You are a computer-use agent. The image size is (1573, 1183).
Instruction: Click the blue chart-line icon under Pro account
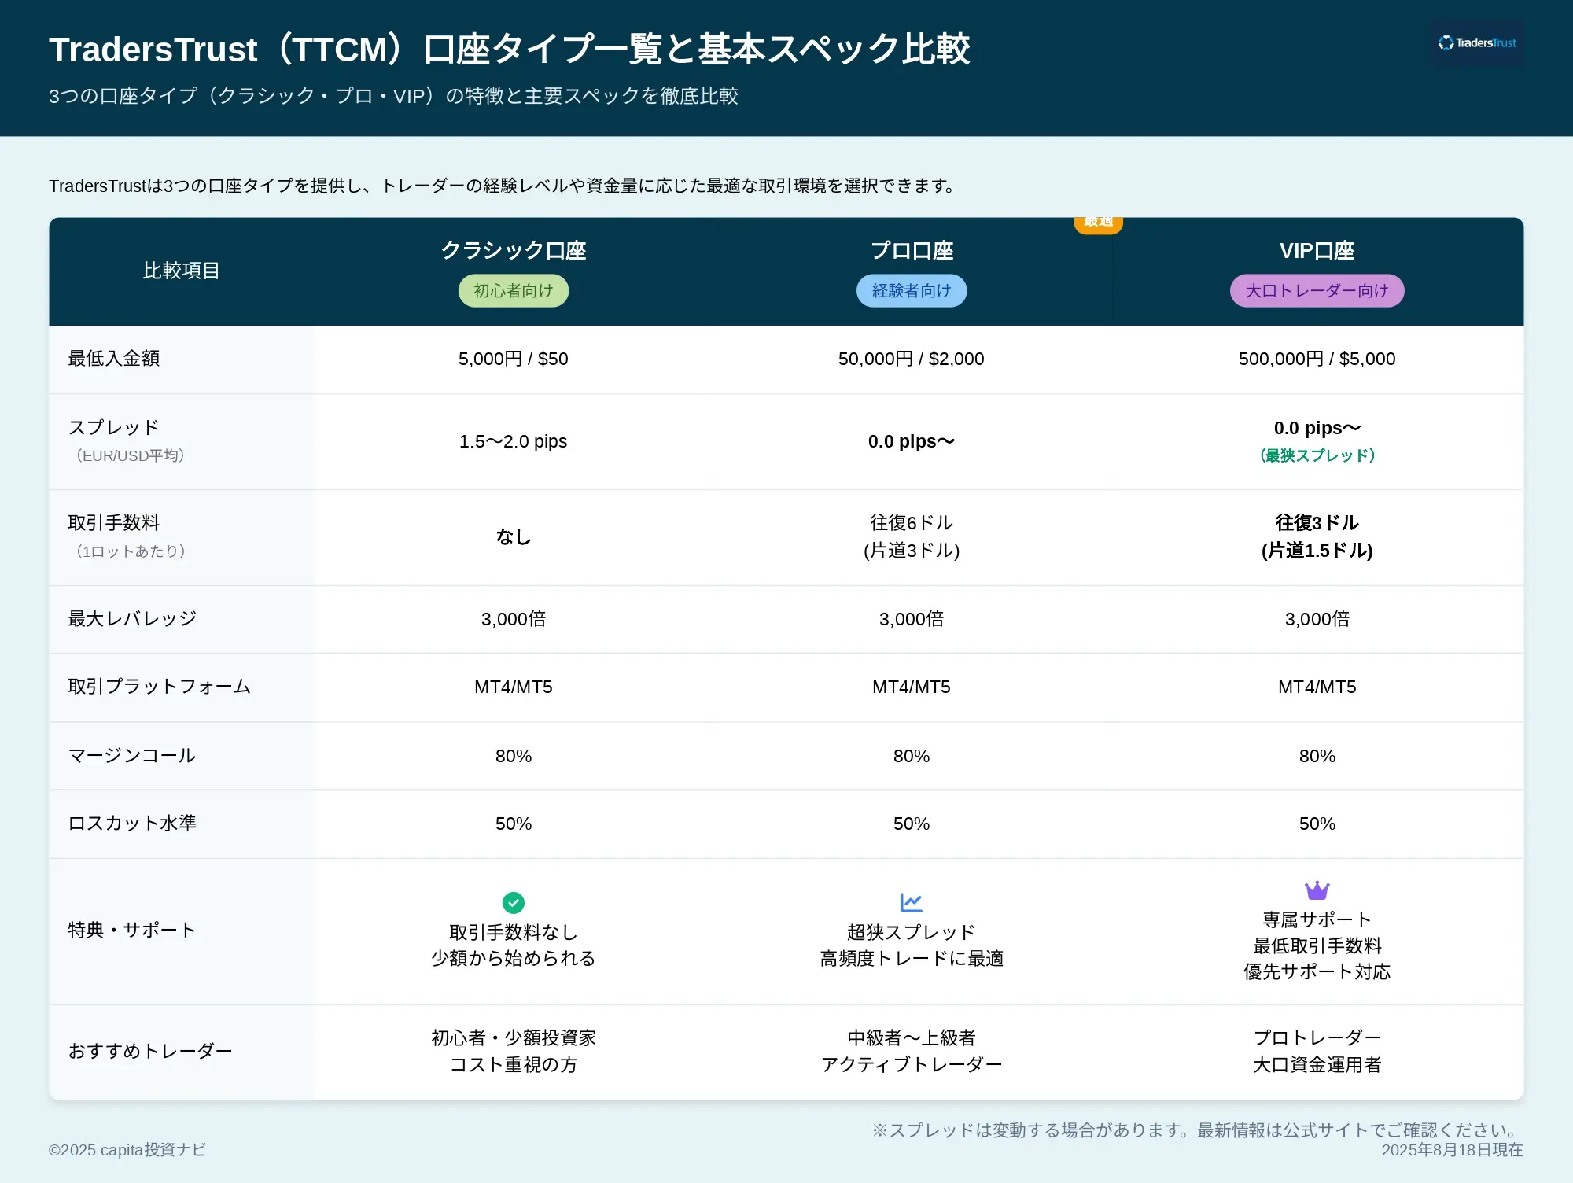coord(911,902)
